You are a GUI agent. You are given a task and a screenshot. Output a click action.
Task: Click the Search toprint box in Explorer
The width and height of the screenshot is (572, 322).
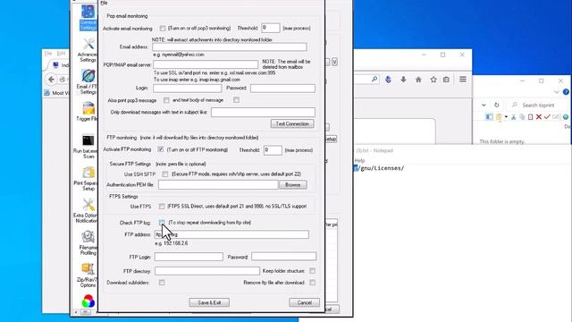pyautogui.click(x=538, y=106)
